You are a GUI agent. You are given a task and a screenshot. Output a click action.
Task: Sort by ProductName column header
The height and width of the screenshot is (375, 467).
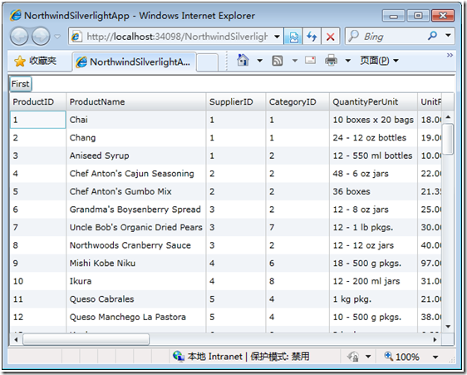[x=135, y=102]
